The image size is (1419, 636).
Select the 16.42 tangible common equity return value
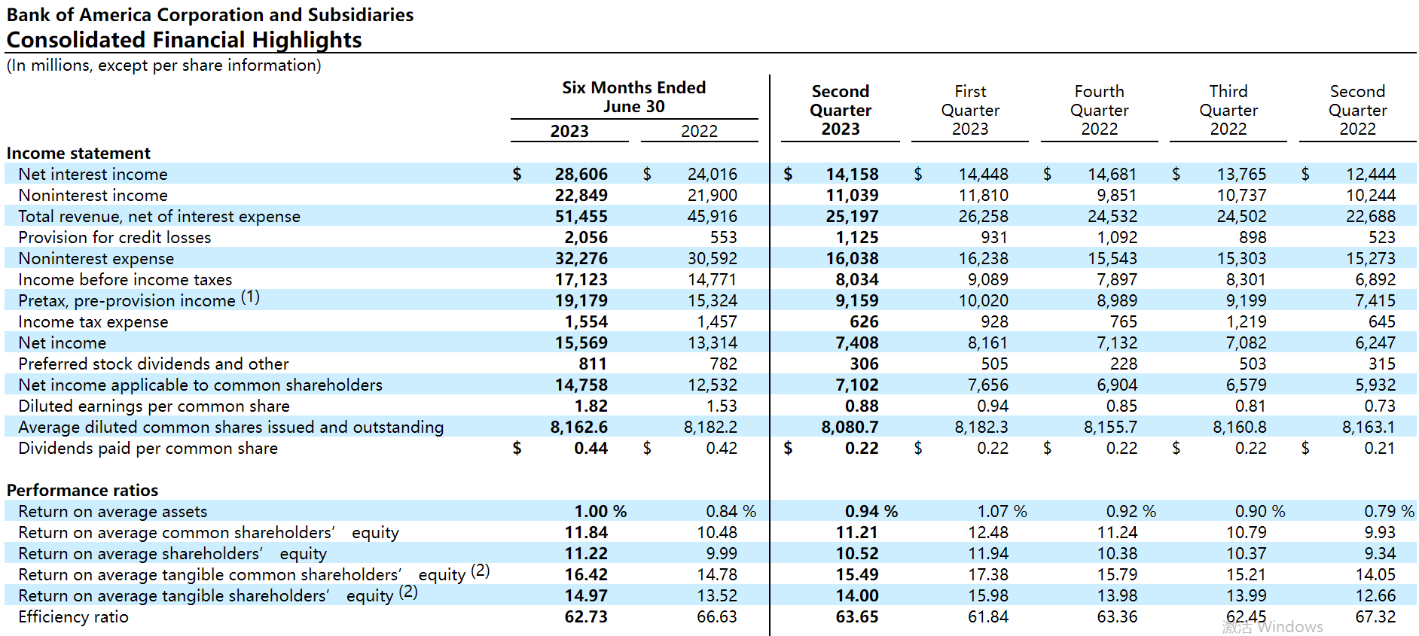tap(586, 574)
